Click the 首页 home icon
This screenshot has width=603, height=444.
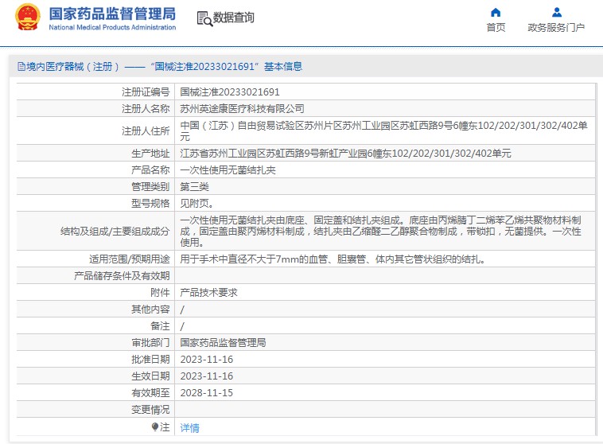point(496,13)
